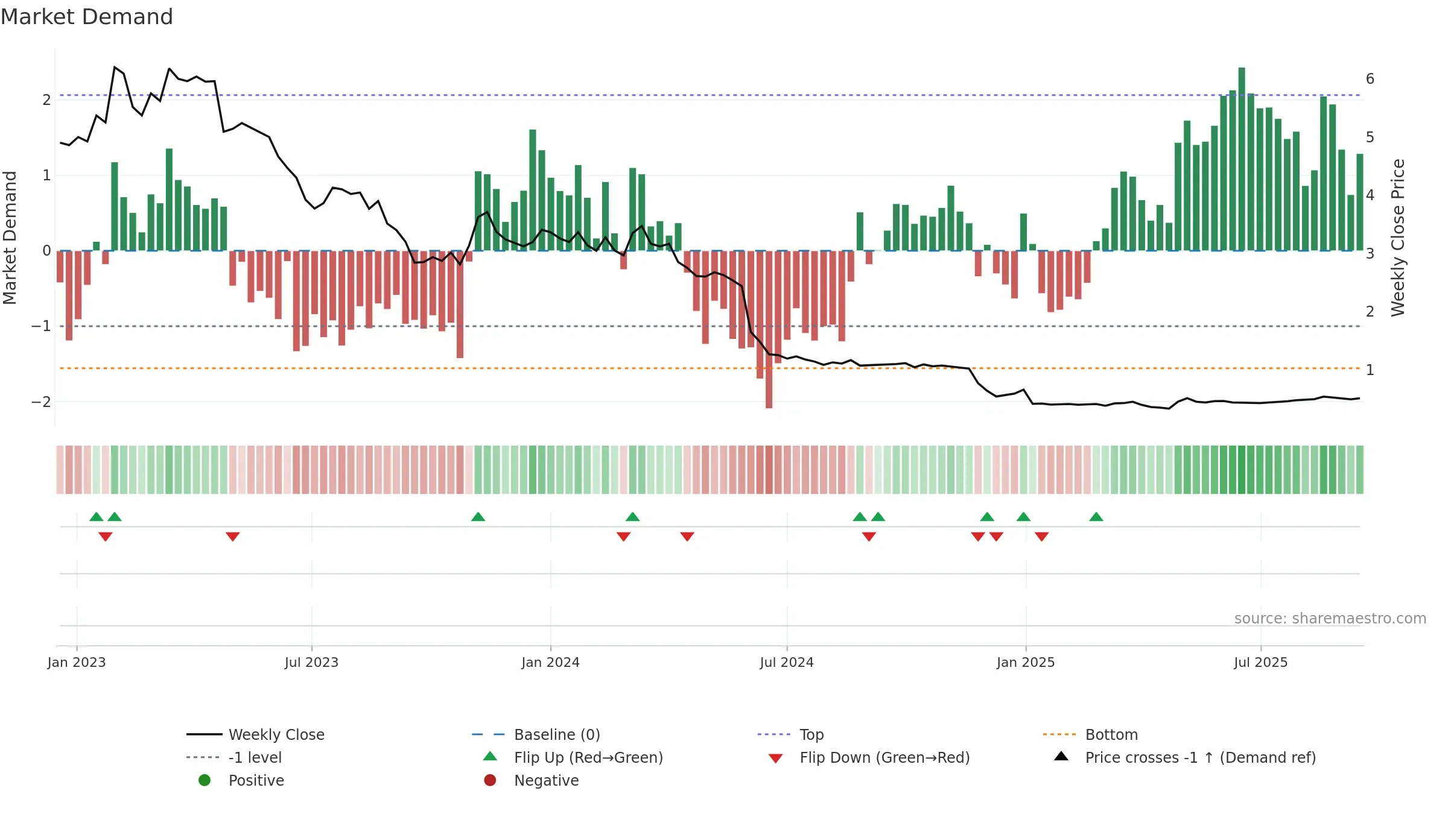
Task: Click the solid black Weekly Close legend line
Action: (x=205, y=734)
